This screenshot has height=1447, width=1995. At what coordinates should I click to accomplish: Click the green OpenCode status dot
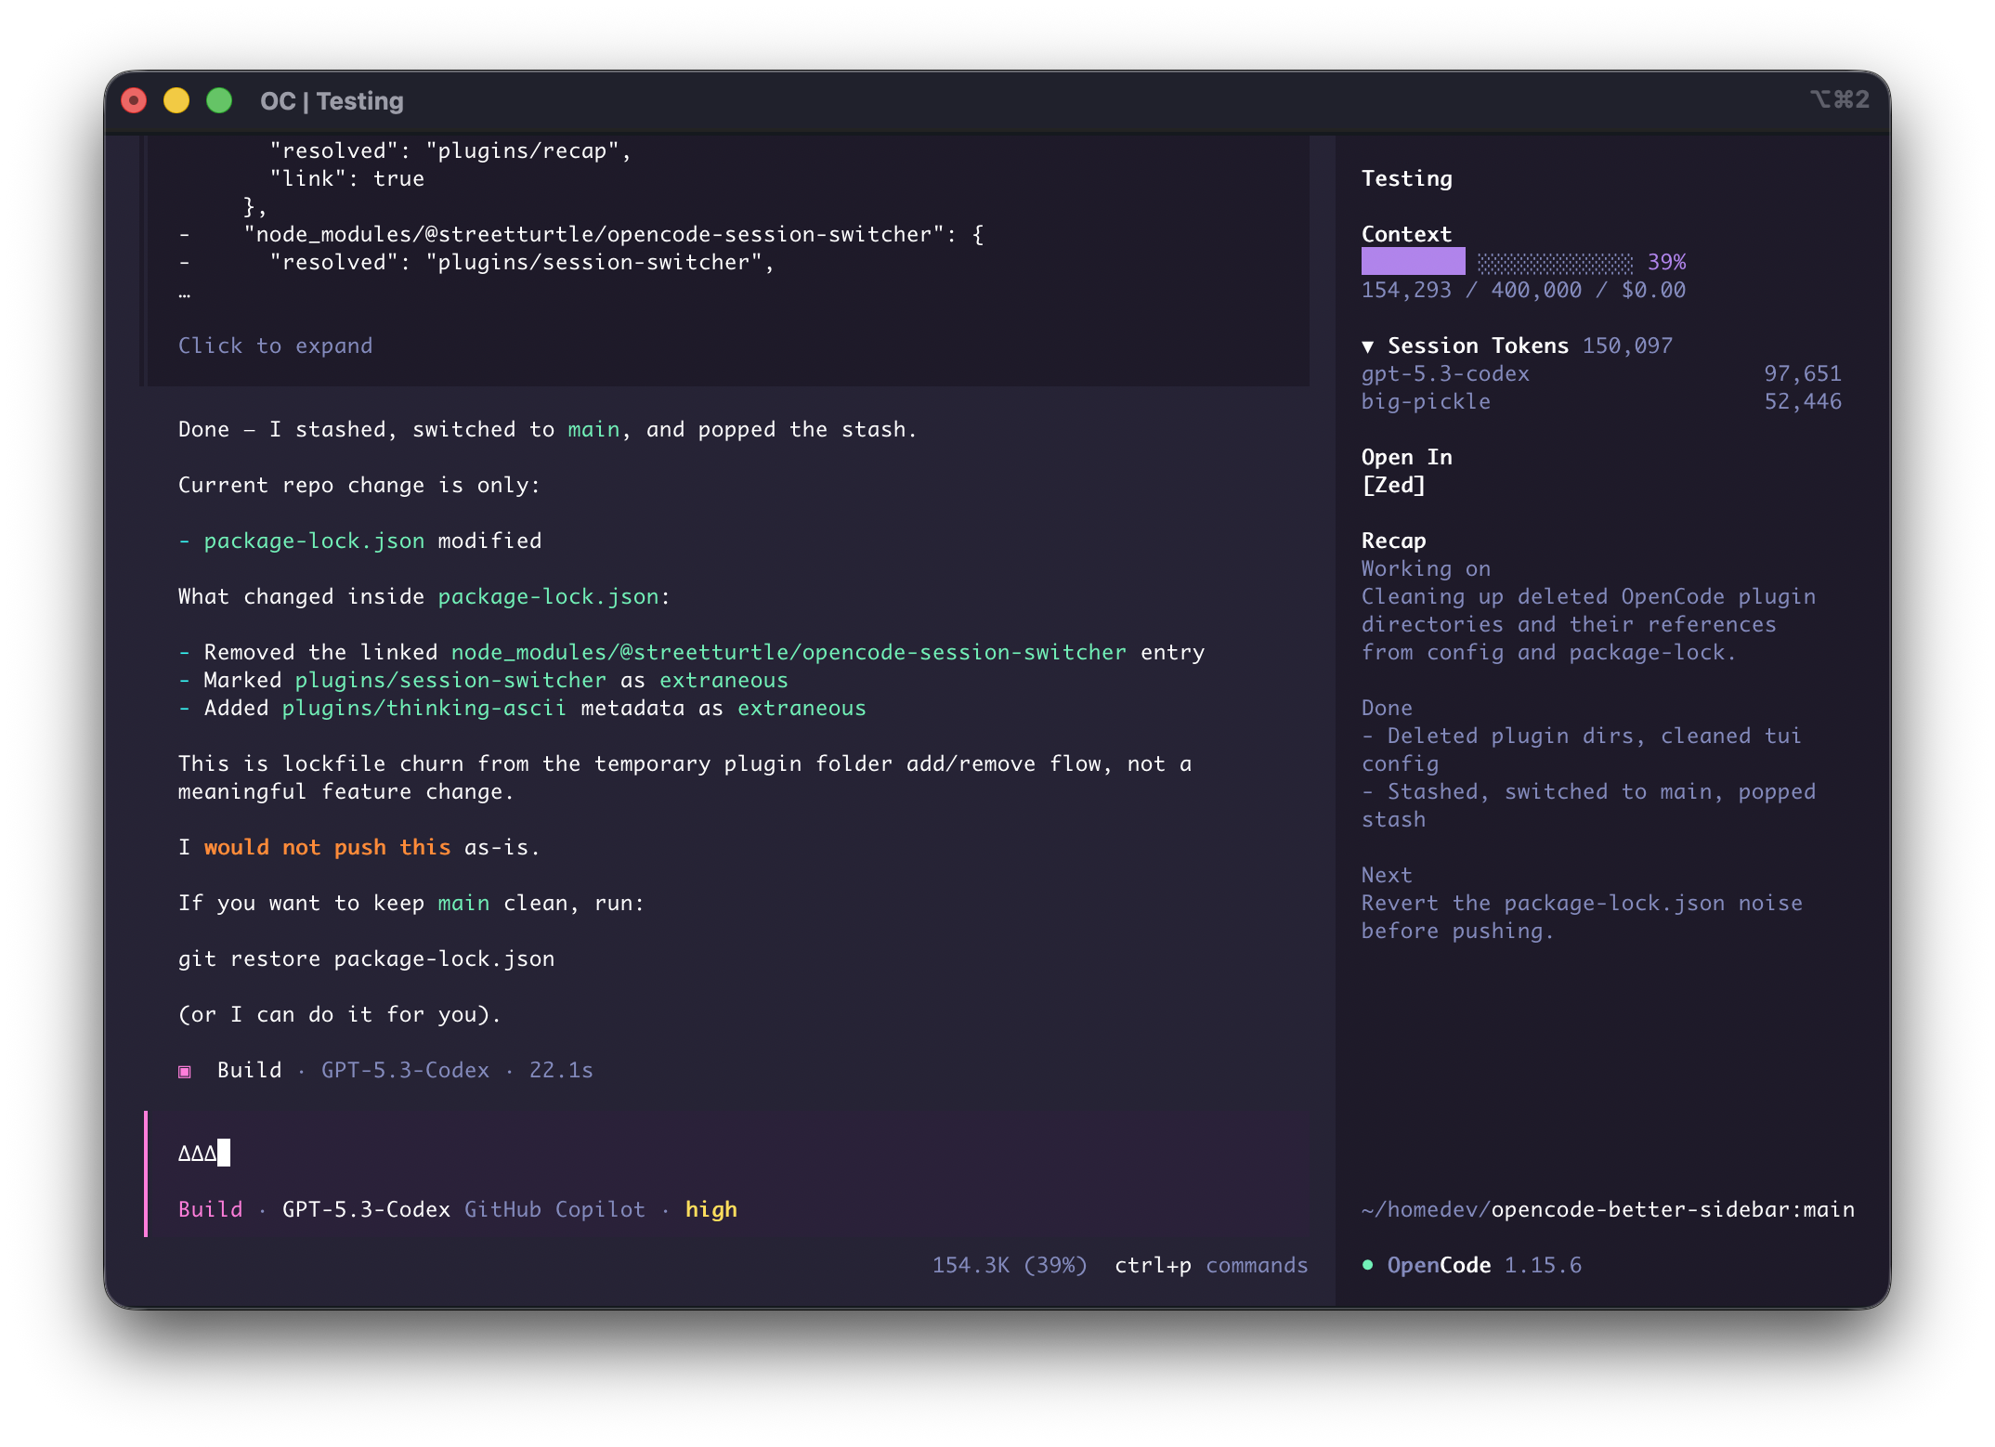[1368, 1265]
